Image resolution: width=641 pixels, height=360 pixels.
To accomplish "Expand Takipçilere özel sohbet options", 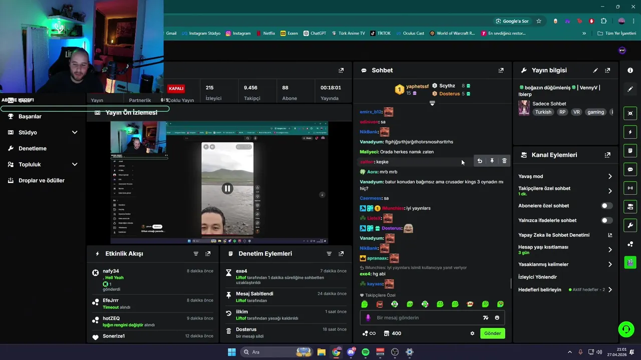I will 610,191.
